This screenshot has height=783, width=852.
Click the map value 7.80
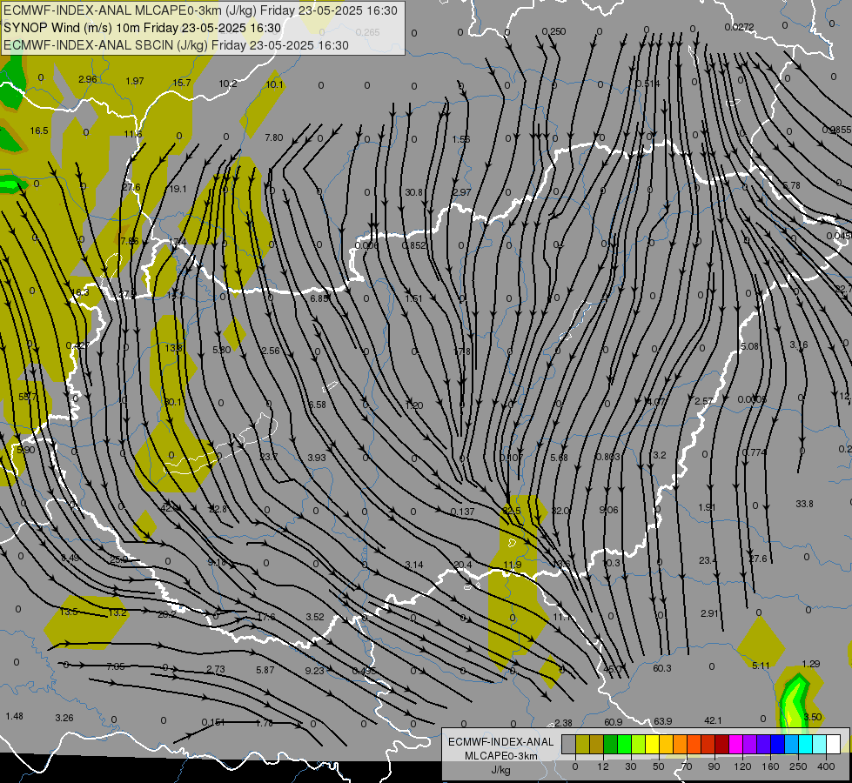click(x=274, y=138)
